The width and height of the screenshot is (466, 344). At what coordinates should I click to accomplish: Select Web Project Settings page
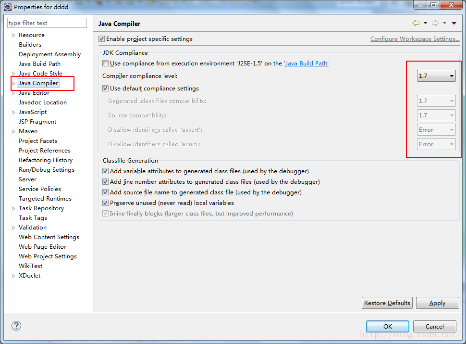(48, 256)
